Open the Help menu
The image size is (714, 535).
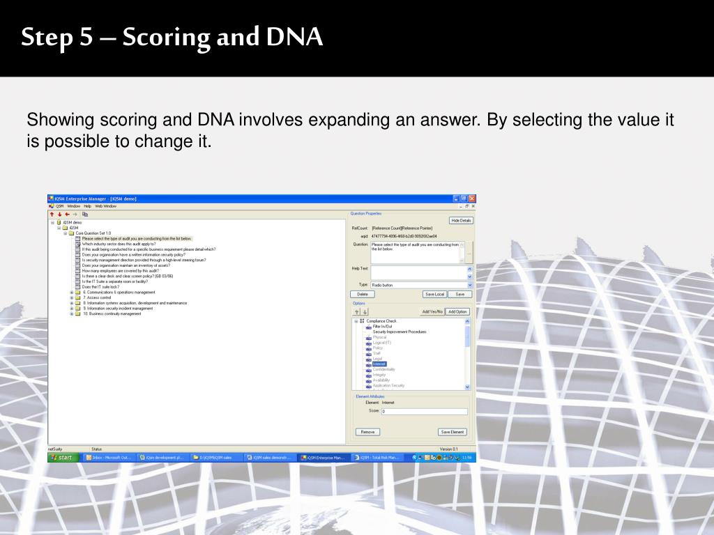click(x=87, y=206)
